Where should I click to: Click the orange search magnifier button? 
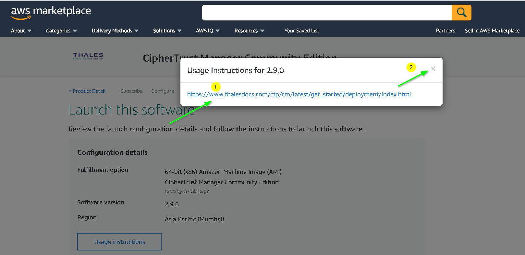point(461,13)
